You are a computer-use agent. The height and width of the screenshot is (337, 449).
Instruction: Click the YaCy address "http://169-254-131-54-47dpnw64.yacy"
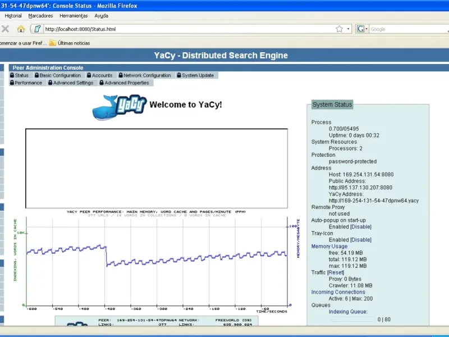pos(374,201)
